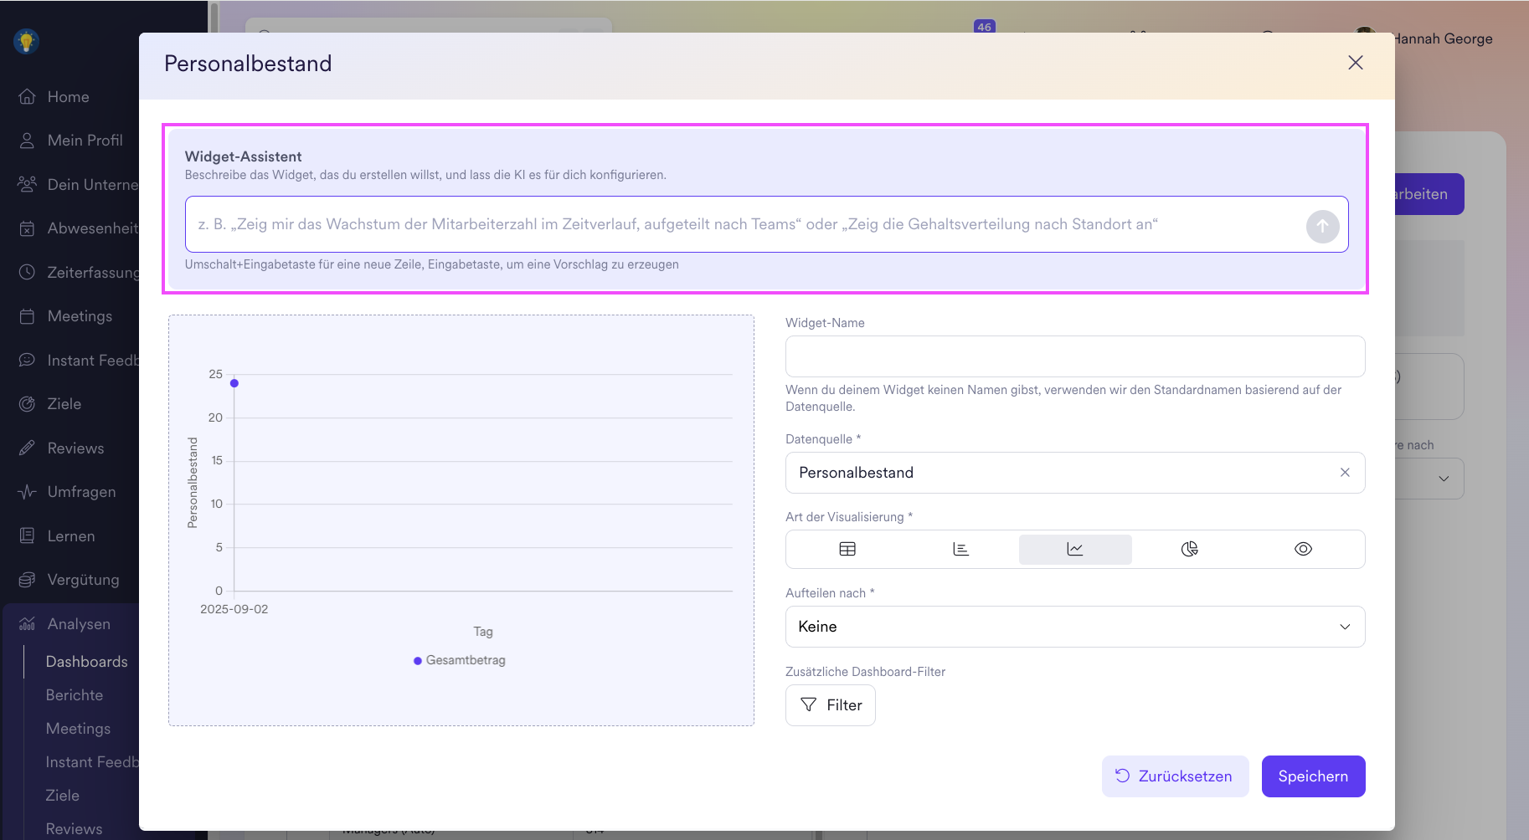Select the line chart visualization type
The image size is (1529, 840).
coord(1075,549)
